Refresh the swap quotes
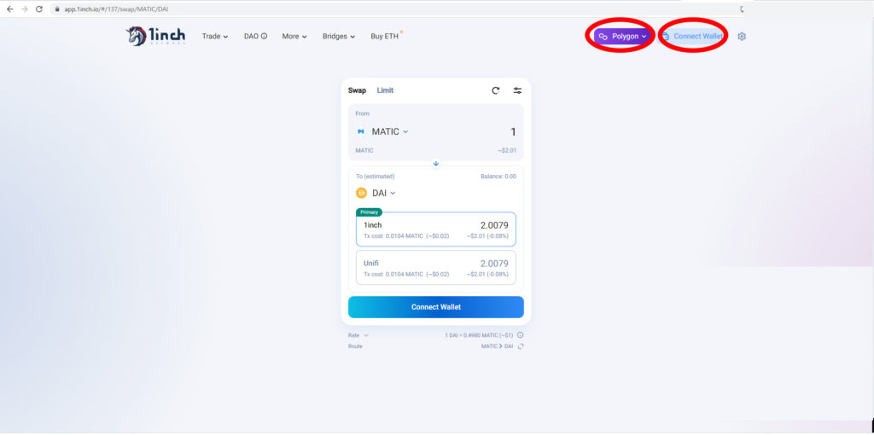The image size is (874, 435). (496, 90)
